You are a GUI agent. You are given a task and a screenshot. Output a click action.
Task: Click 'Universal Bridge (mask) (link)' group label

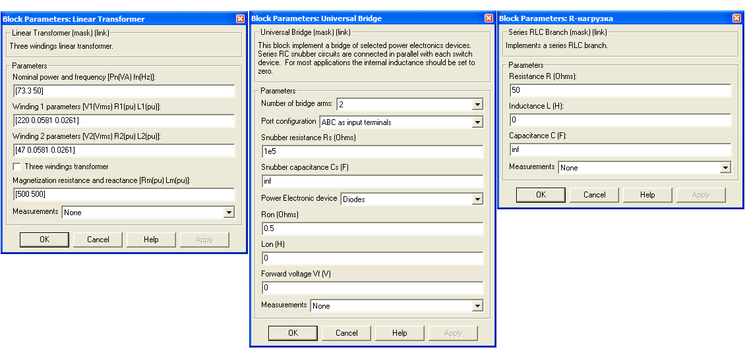click(x=305, y=32)
